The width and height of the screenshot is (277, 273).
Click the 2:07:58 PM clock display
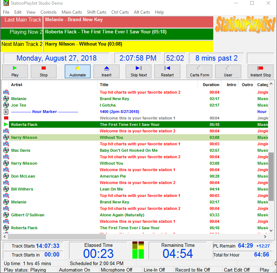coord(138,58)
